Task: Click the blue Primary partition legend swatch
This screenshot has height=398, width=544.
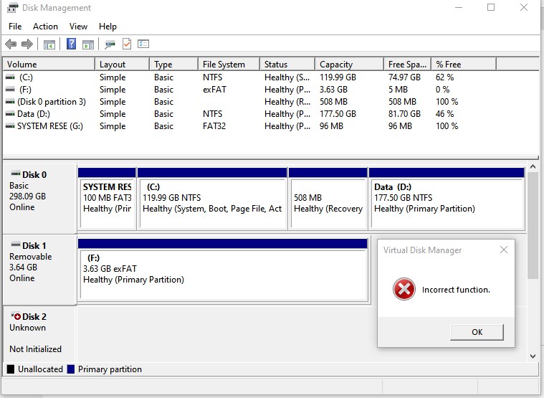Action: (71, 369)
